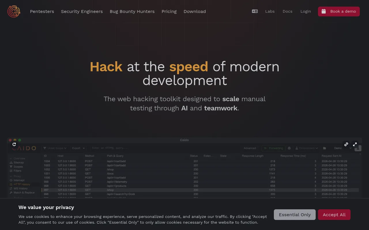The height and width of the screenshot is (230, 369).
Task: Open the Labs link
Action: click(270, 11)
